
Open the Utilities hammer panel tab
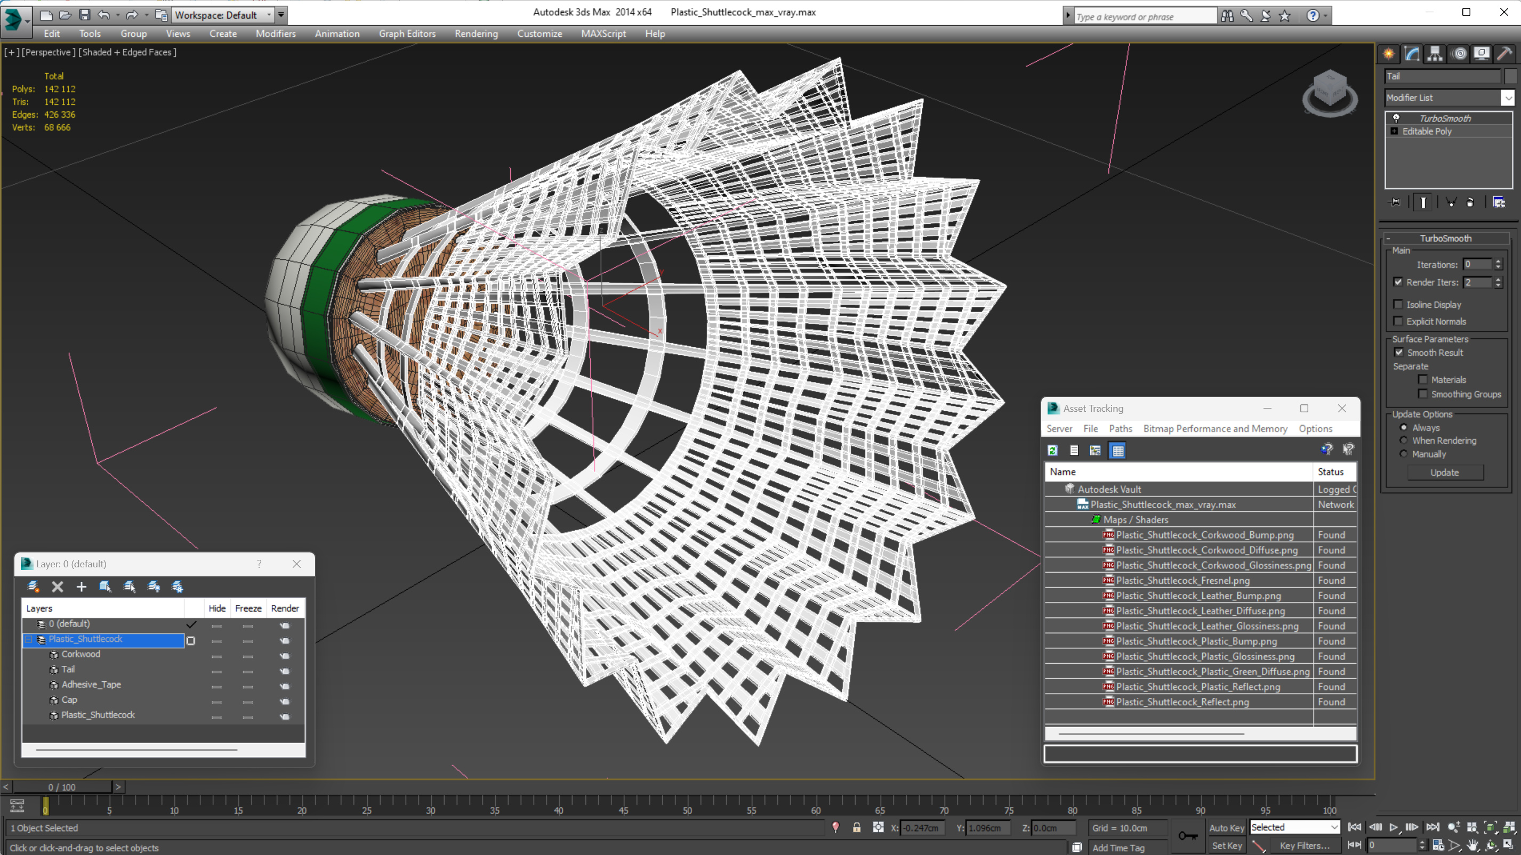coord(1504,54)
